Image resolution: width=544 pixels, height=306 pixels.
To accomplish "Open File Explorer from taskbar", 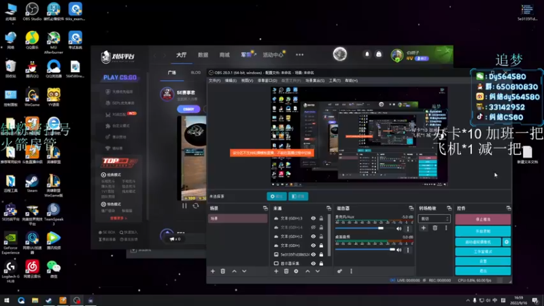I will [35, 301].
